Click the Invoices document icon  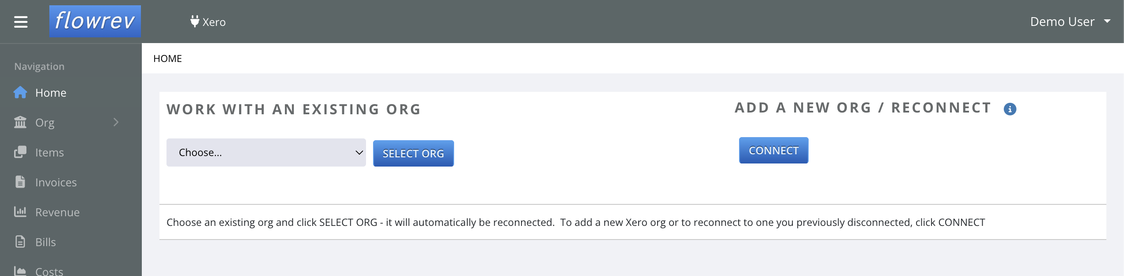(20, 182)
